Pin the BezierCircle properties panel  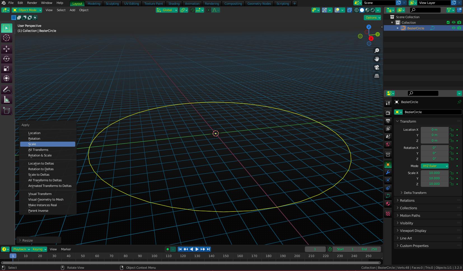pos(459,102)
